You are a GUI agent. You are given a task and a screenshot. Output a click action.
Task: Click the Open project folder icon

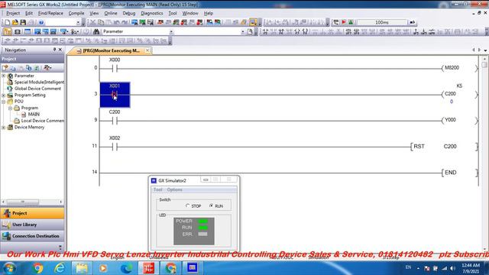(x=15, y=22)
